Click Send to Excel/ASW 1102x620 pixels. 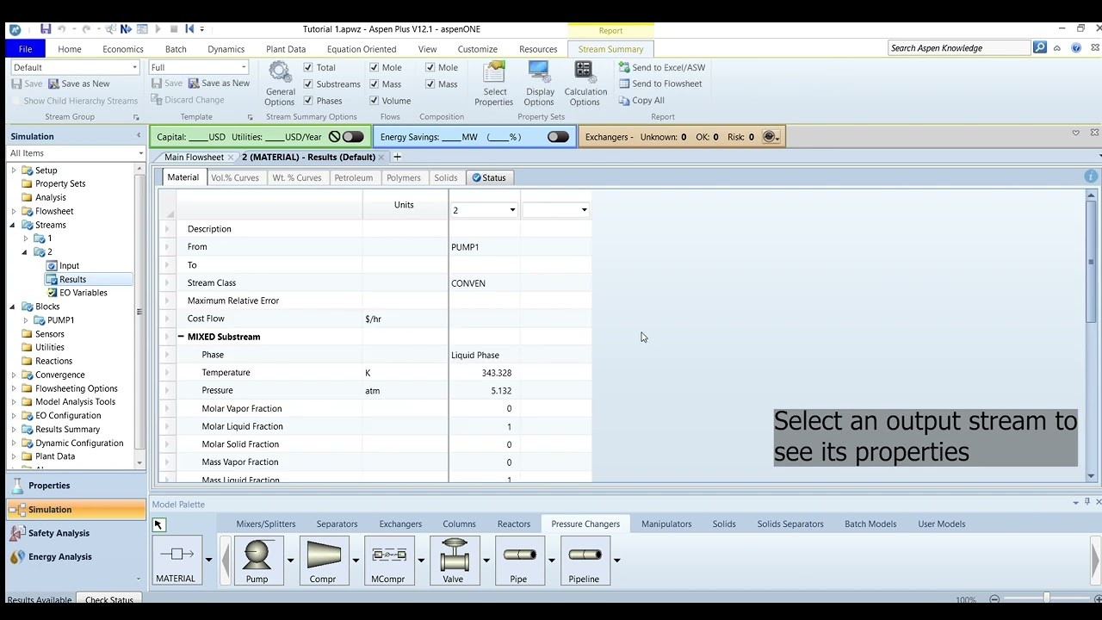662,67
